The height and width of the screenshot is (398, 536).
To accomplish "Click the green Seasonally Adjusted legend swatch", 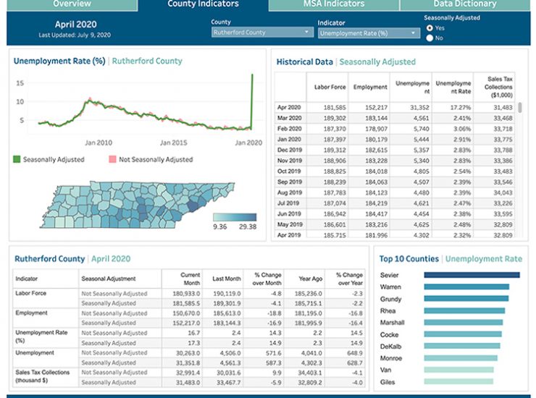I will [x=17, y=159].
